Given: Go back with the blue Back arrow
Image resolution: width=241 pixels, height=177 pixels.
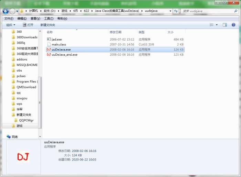Looking at the screenshot, I should [x=6, y=11].
